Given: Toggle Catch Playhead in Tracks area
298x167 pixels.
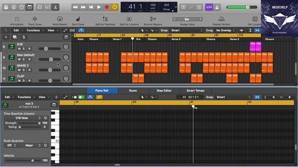Looking at the screenshot, I should click(81, 30).
